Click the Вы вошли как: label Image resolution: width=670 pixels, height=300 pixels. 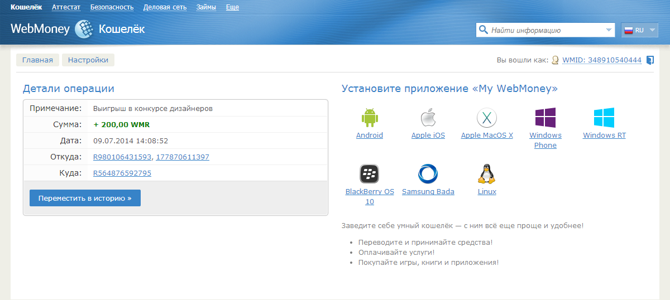tap(522, 60)
